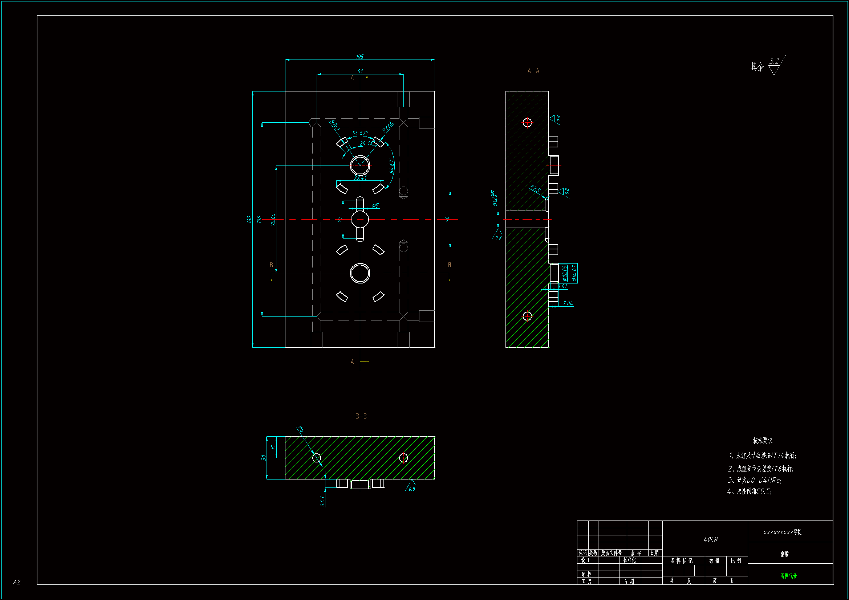Image resolution: width=849 pixels, height=600 pixels.
Task: Click the ø5 diameter dimension label
Action: (375, 205)
